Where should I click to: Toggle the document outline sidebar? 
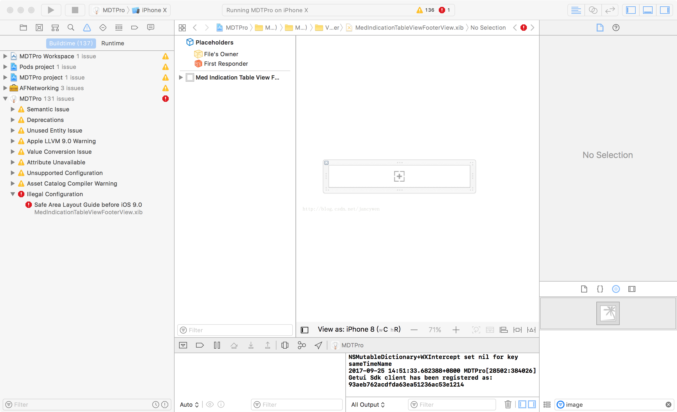(x=305, y=330)
